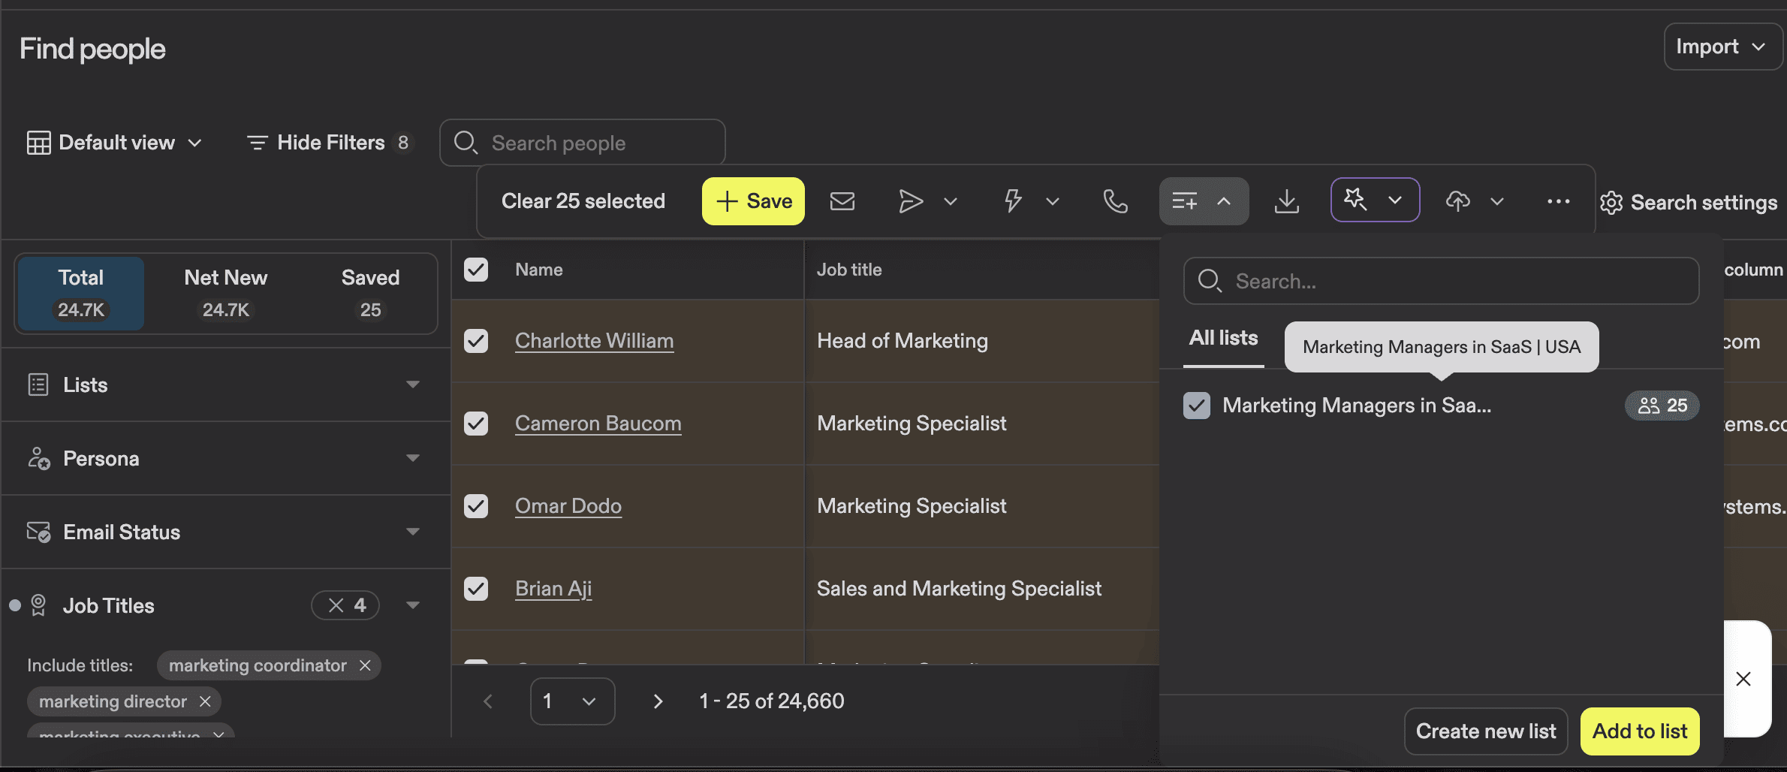
Task: Go to the previous results page
Action: click(x=488, y=701)
